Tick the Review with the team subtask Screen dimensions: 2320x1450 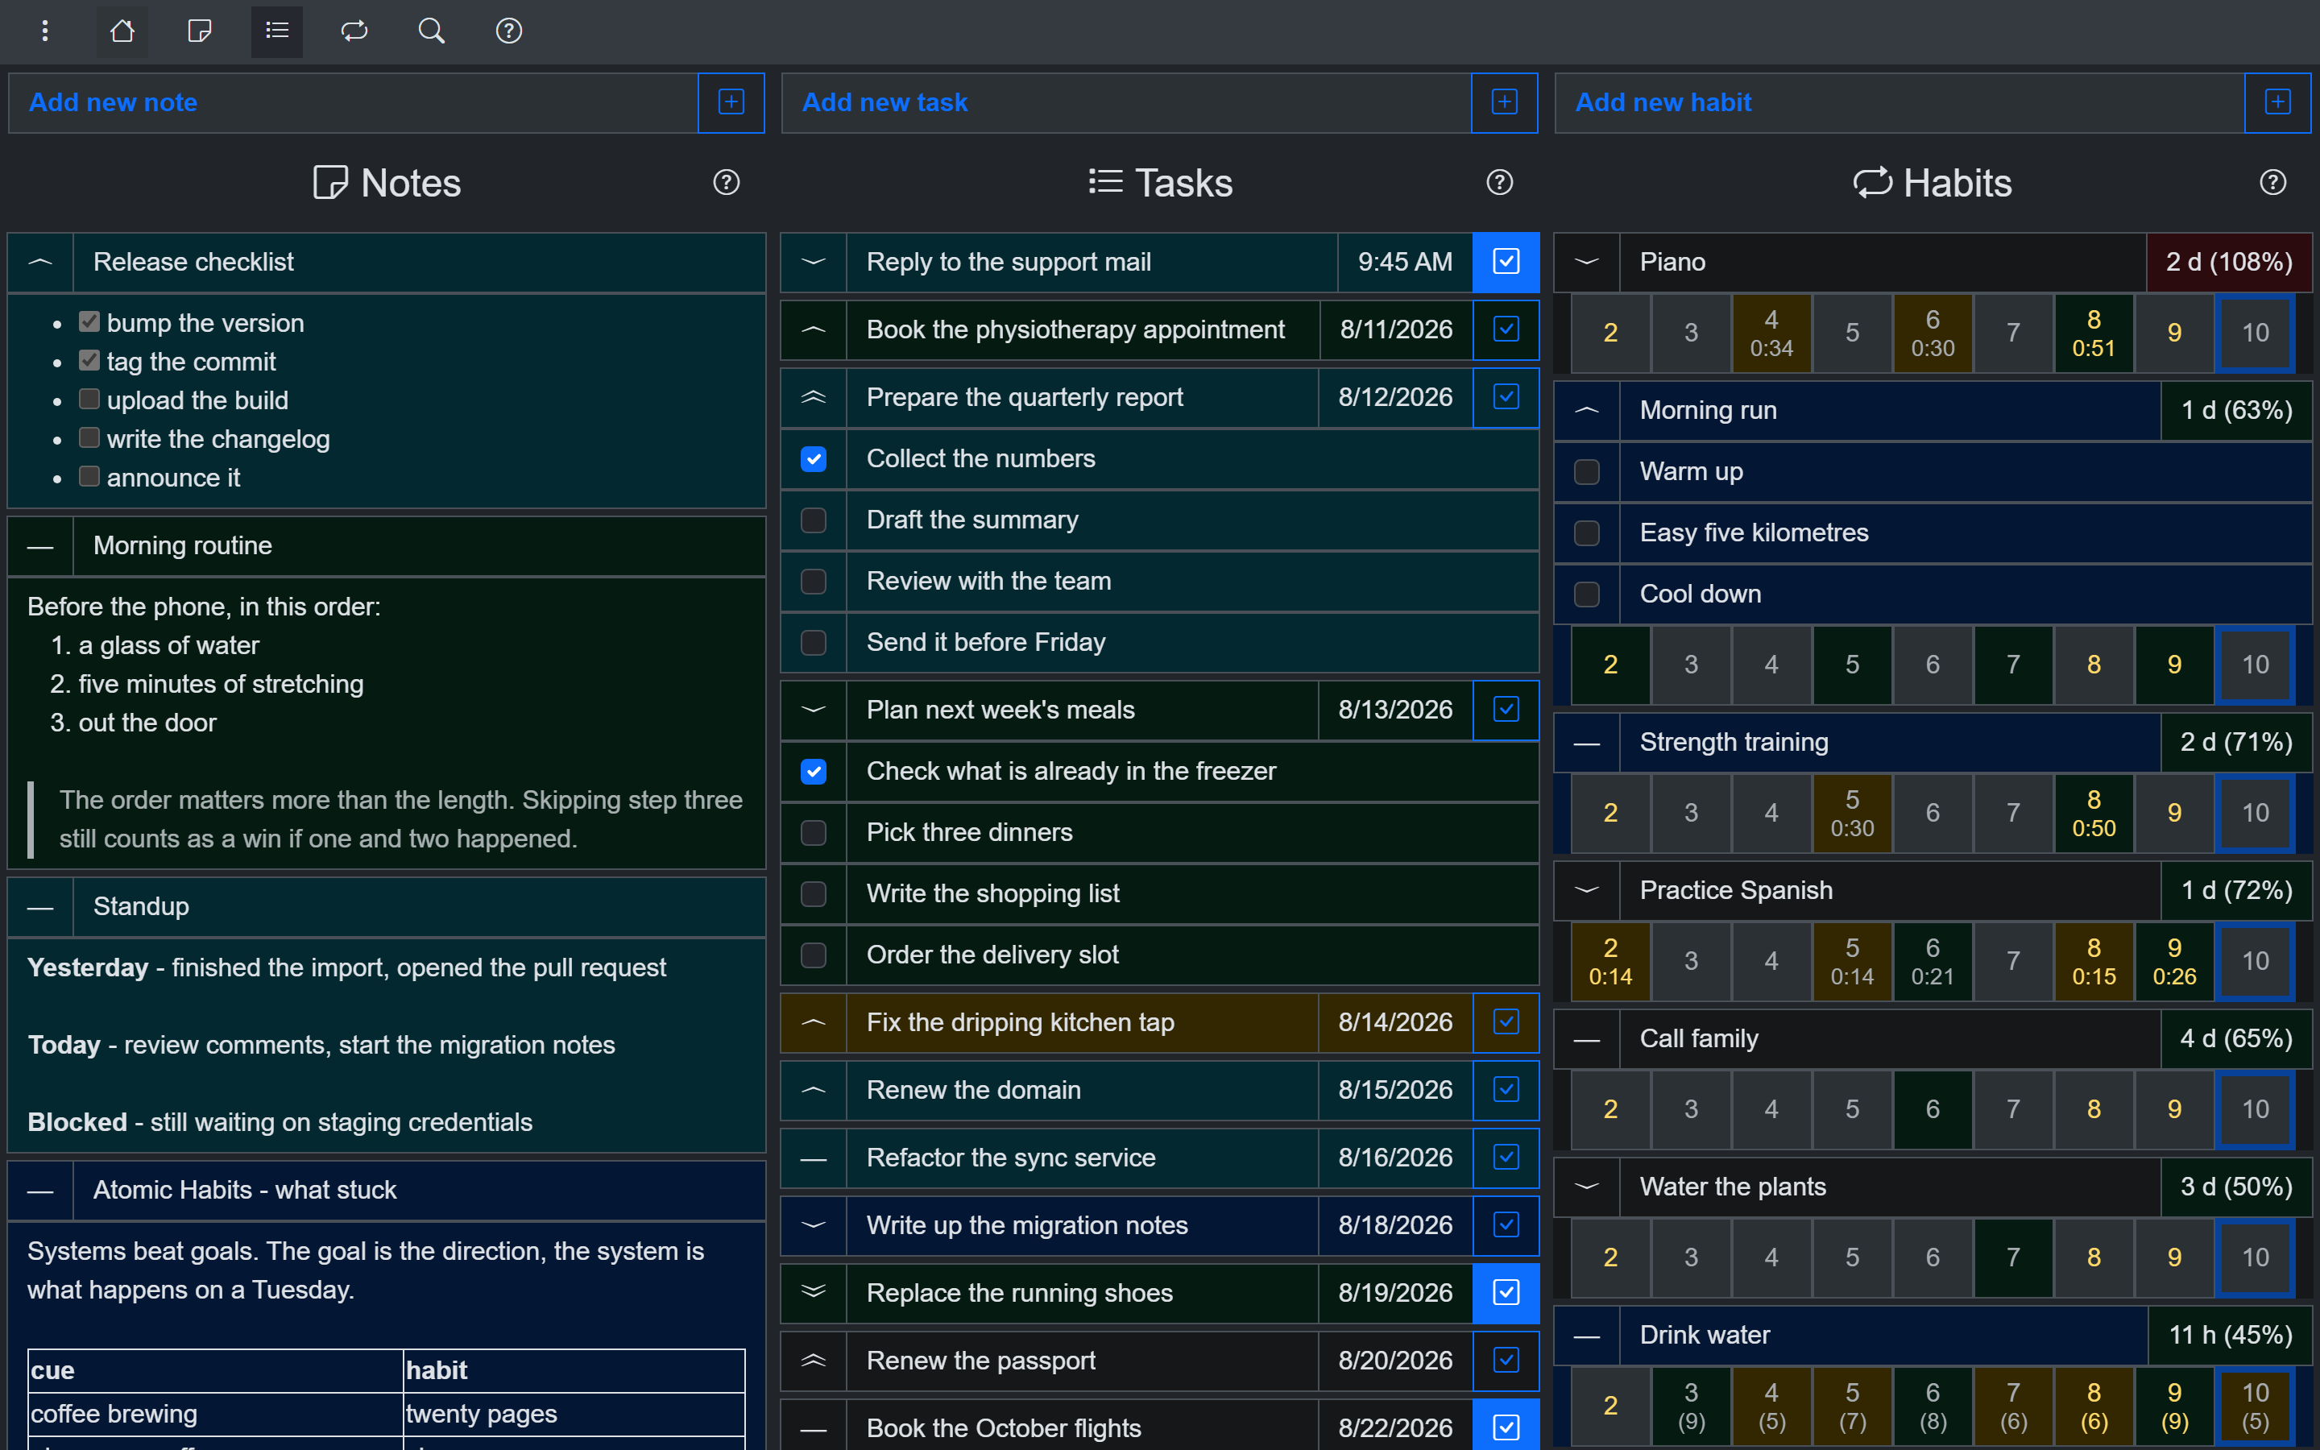tap(814, 582)
